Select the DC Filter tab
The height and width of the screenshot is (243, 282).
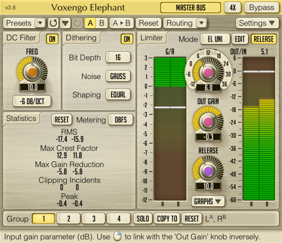[x=21, y=38]
